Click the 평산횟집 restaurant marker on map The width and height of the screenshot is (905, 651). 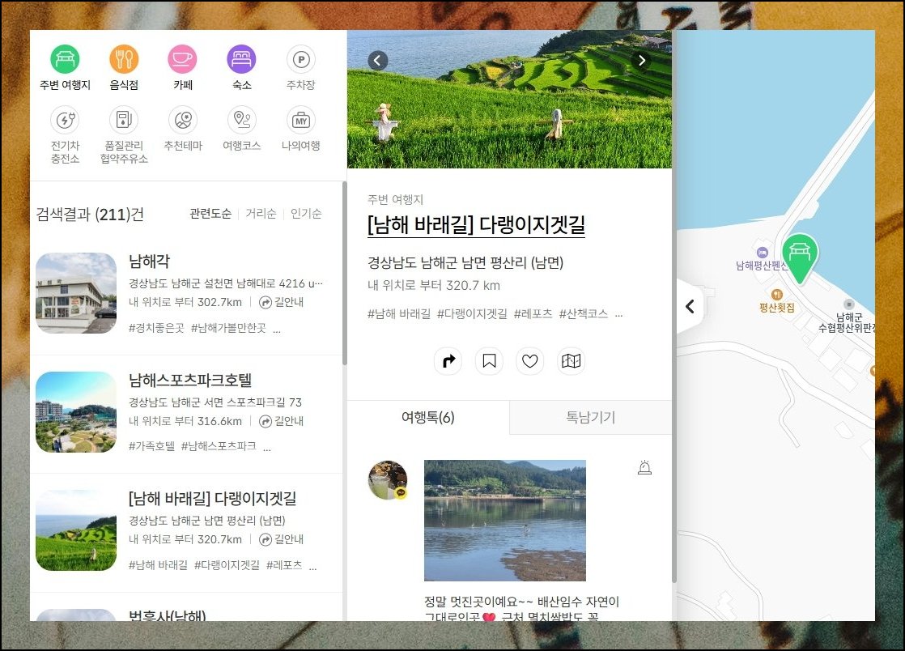(777, 301)
